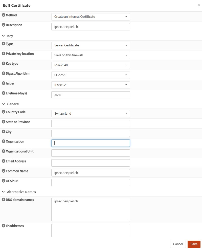This screenshot has height=249, width=202.
Task: Cancel editing the certificate
Action: pyautogui.click(x=178, y=244)
